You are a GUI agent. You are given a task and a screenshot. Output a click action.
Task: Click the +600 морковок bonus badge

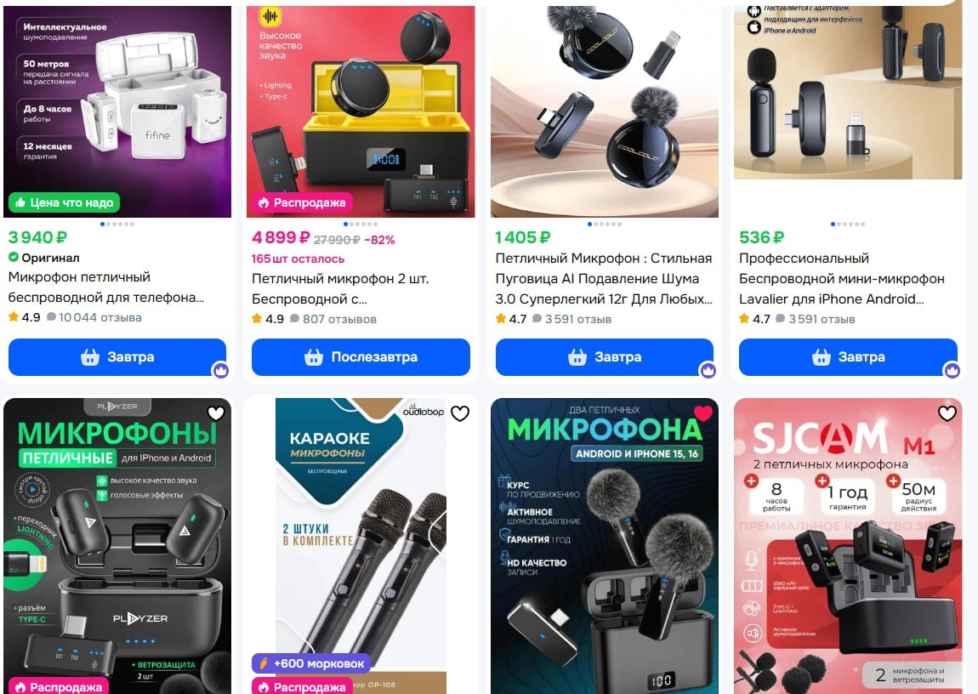[x=311, y=663]
